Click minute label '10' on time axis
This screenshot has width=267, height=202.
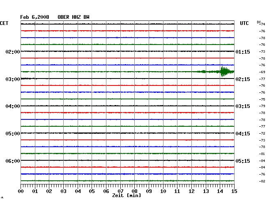coord(163,191)
